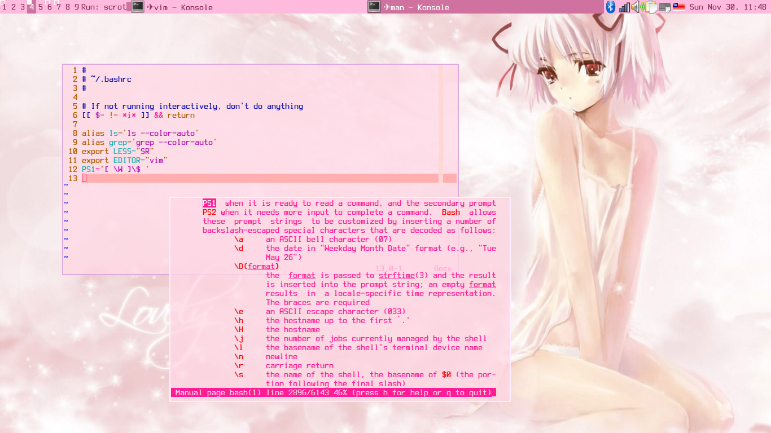This screenshot has width=771, height=433.
Task: Click the \a escape entry in man page
Action: click(239, 240)
